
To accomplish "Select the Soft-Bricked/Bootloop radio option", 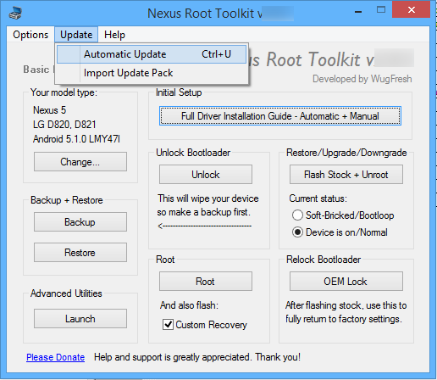I will tap(297, 215).
